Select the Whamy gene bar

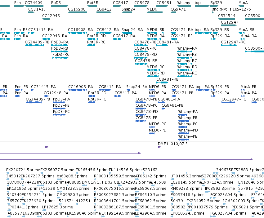coord(184,6)
